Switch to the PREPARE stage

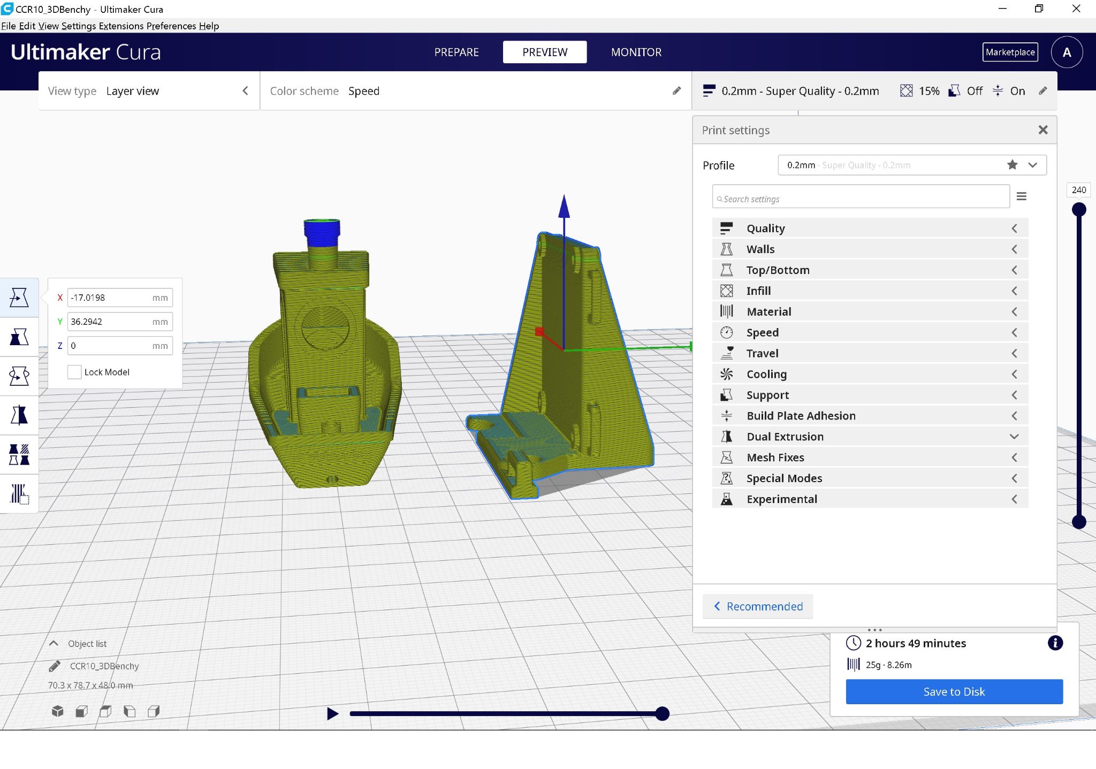coord(456,52)
